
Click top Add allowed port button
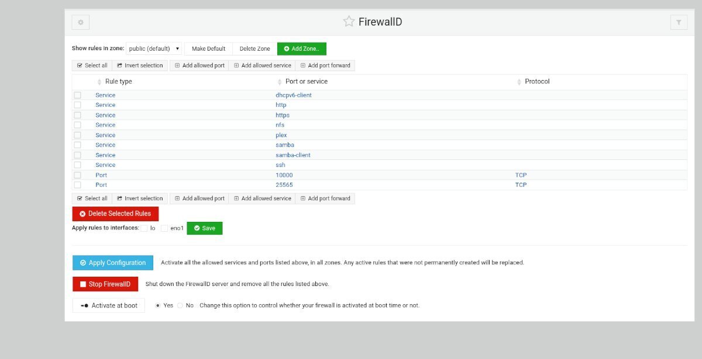pyautogui.click(x=199, y=65)
